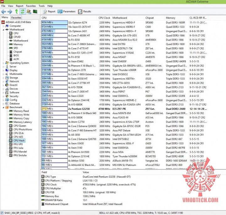Viewport: 226px width, 215px height.
Task: Select the Security tree item
Action: (x=12, y=96)
